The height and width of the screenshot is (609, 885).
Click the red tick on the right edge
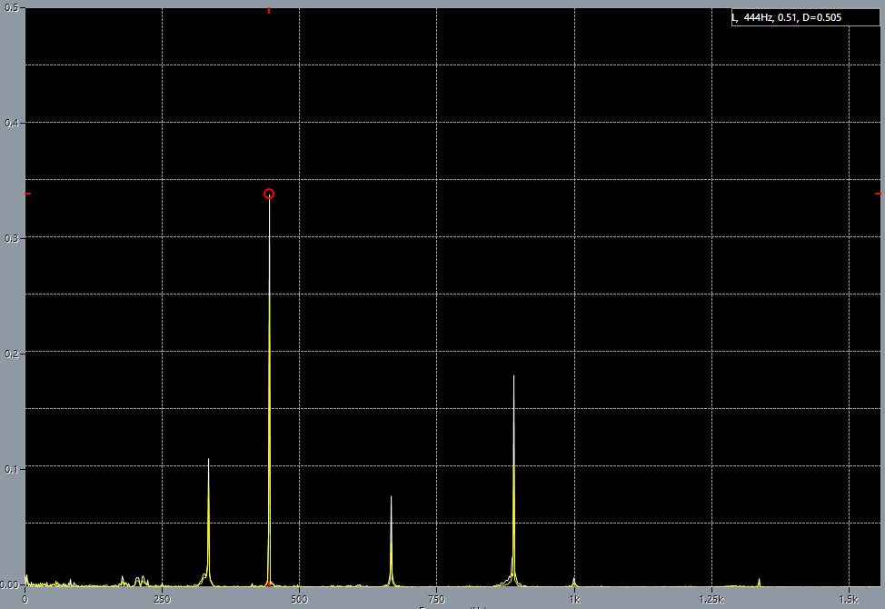pyautogui.click(x=880, y=194)
